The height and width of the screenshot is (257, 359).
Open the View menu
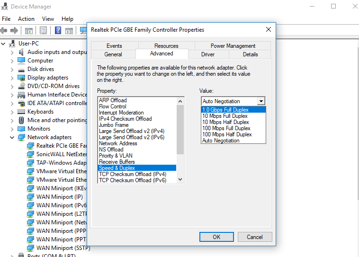point(48,19)
